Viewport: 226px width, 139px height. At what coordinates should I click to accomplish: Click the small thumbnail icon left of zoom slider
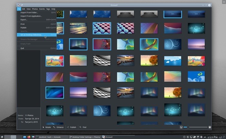pos(181,127)
